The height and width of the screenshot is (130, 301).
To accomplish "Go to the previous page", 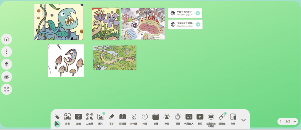I will [281, 121].
